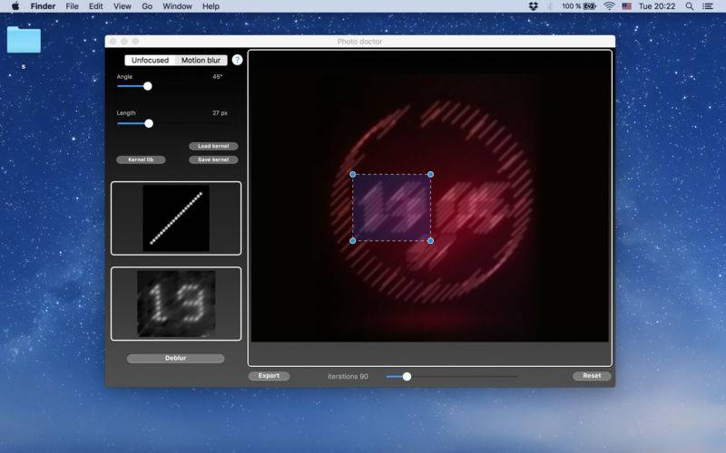Click the bottom-left selection handle
This screenshot has width=726, height=453.
click(353, 241)
